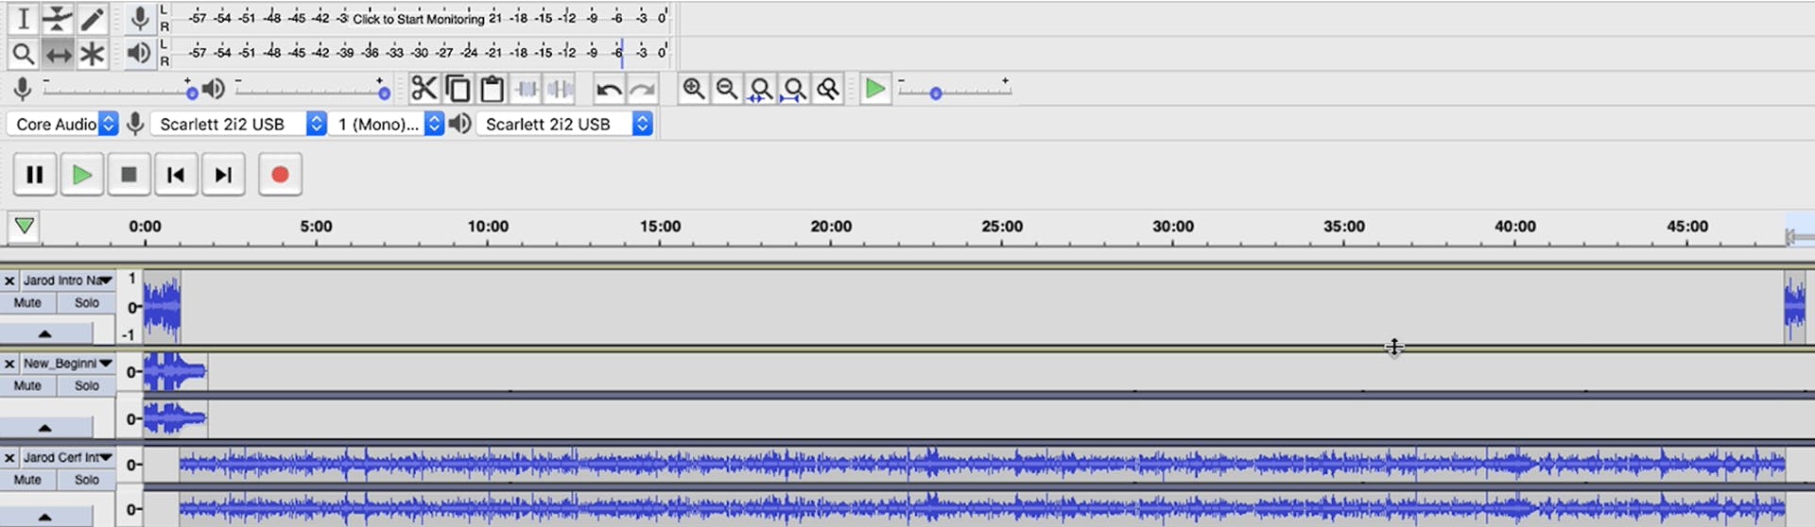This screenshot has width=1815, height=527.
Task: Click the Paste clipboard icon
Action: 492,89
